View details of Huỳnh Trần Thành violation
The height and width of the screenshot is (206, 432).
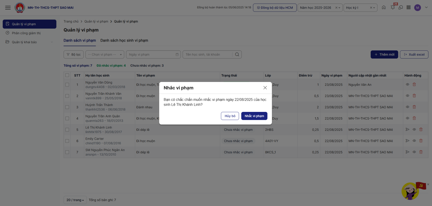407,107
